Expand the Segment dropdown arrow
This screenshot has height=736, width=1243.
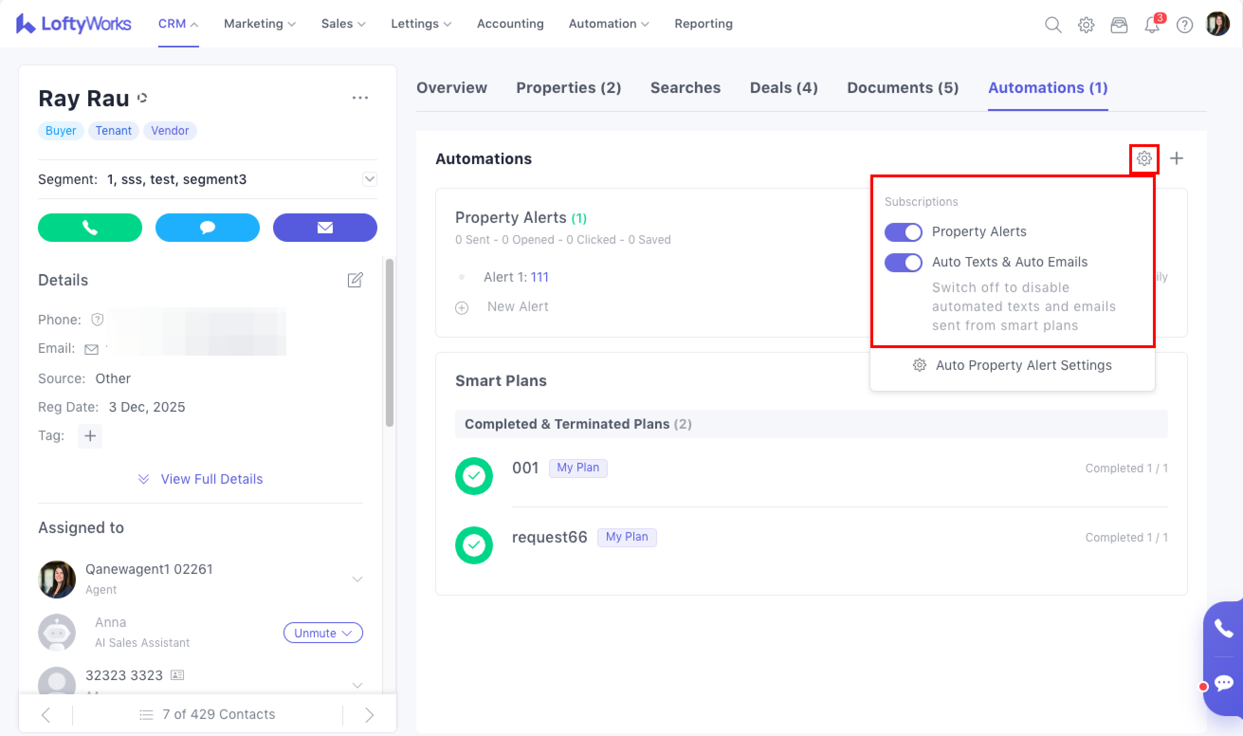tap(369, 179)
